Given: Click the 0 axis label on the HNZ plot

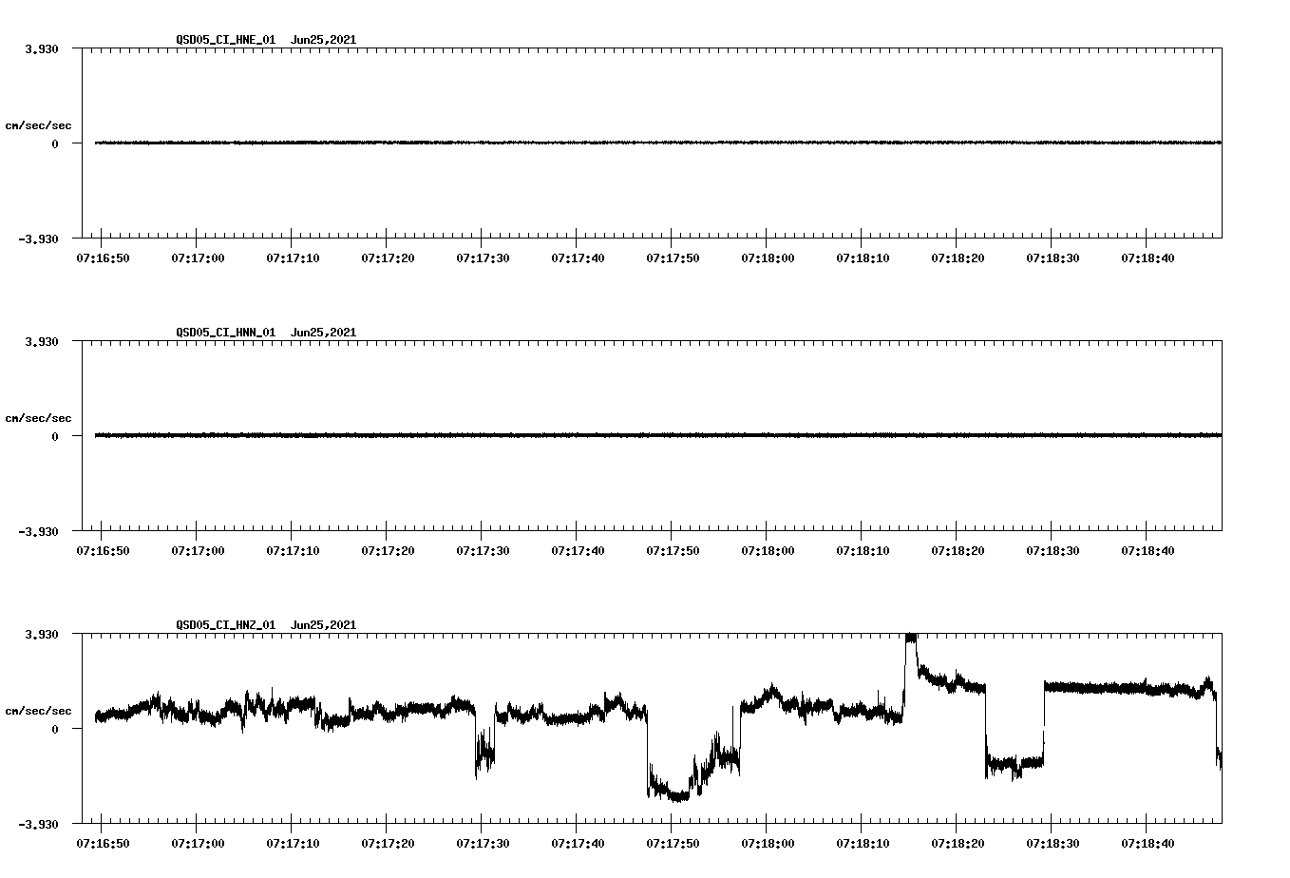Looking at the screenshot, I should coord(55,729).
